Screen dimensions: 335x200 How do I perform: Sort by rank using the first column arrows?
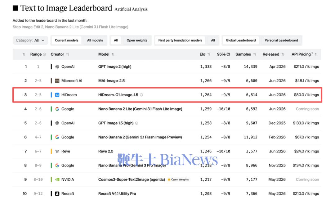24,54
